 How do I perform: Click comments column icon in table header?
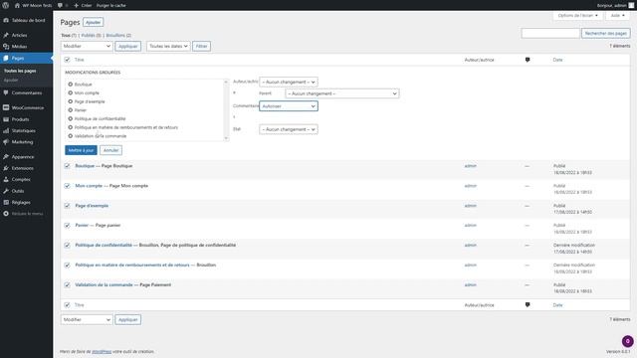coord(528,60)
